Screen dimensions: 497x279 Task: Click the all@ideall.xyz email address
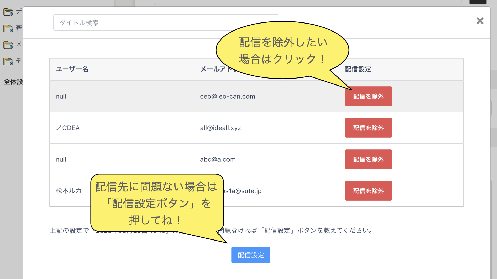tap(220, 128)
